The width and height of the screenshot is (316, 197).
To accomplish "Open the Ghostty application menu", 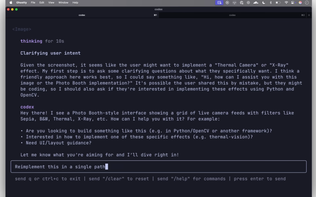I will (21, 3).
